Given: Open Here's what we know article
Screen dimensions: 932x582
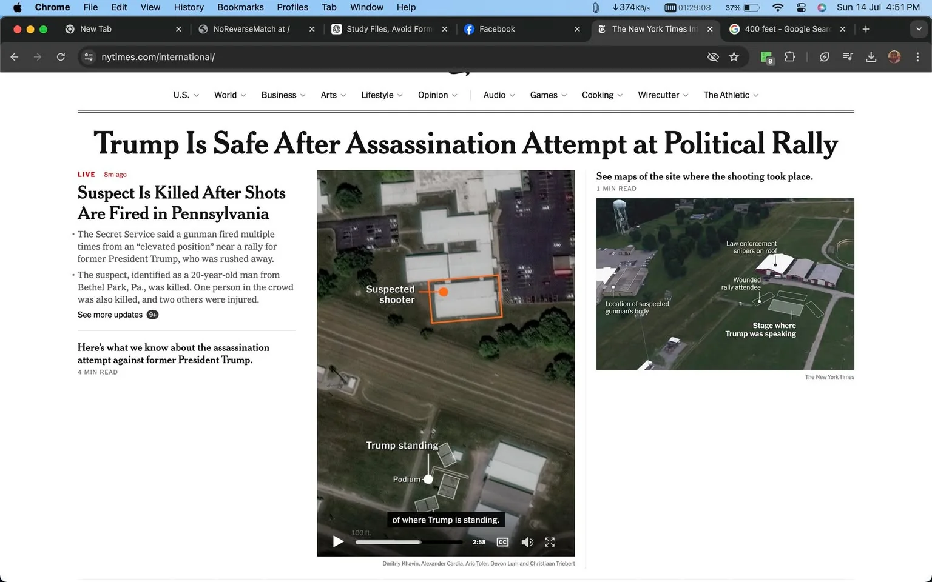Looking at the screenshot, I should click(x=174, y=353).
